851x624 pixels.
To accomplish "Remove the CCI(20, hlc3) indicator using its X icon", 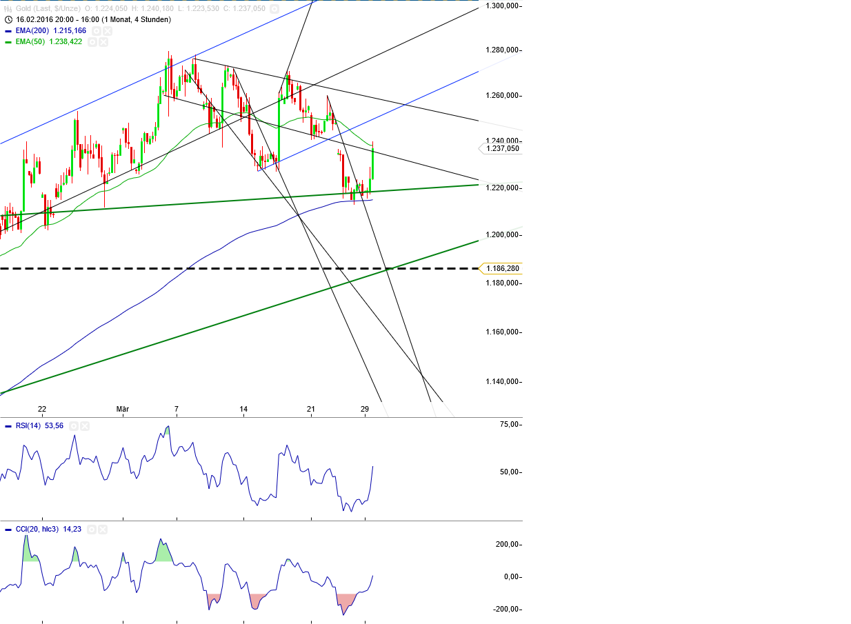I will (103, 530).
